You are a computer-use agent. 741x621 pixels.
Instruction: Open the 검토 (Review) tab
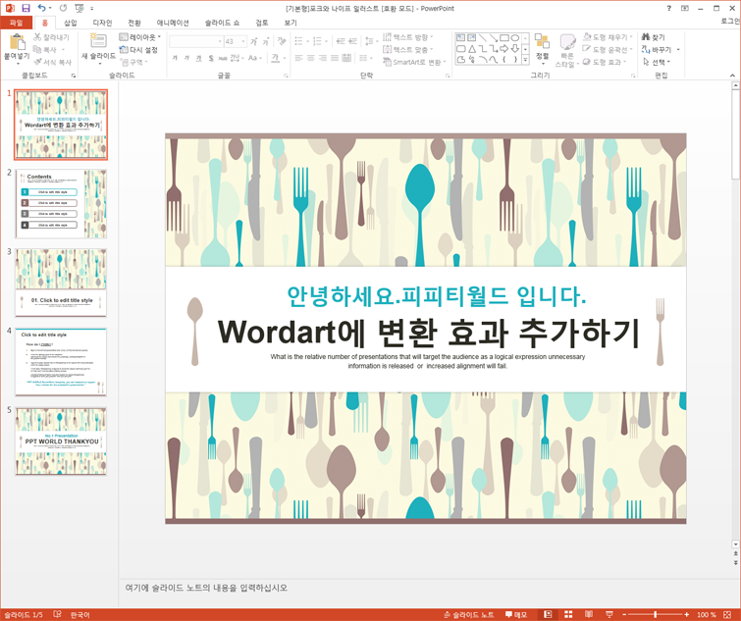(x=262, y=23)
